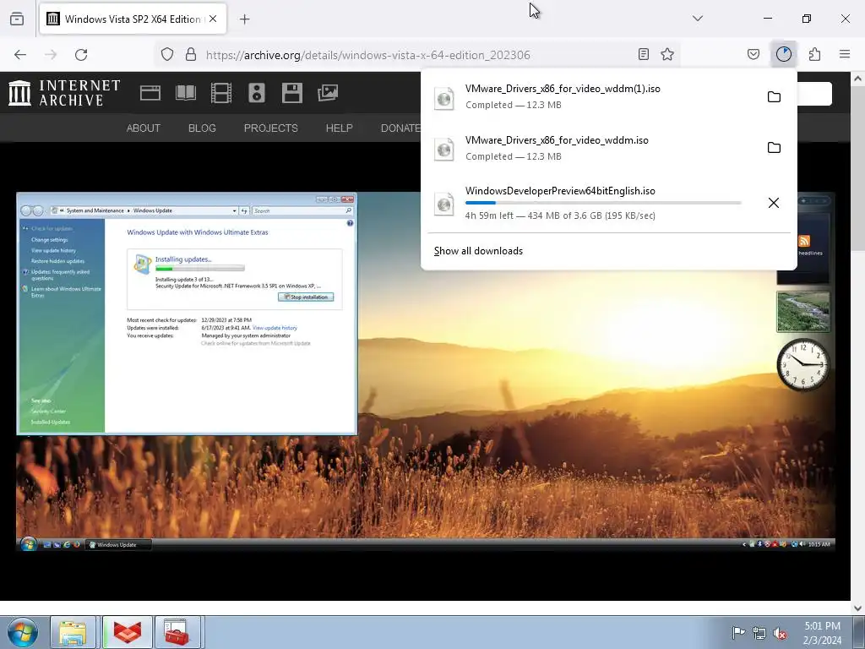
Task: Open the BLOG menu item
Action: click(202, 128)
